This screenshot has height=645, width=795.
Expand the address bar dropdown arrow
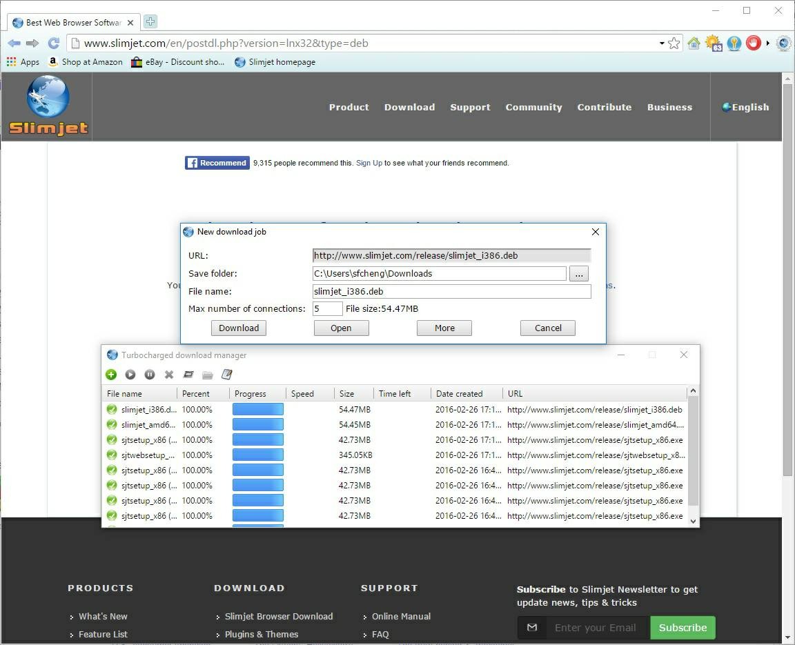coord(662,43)
